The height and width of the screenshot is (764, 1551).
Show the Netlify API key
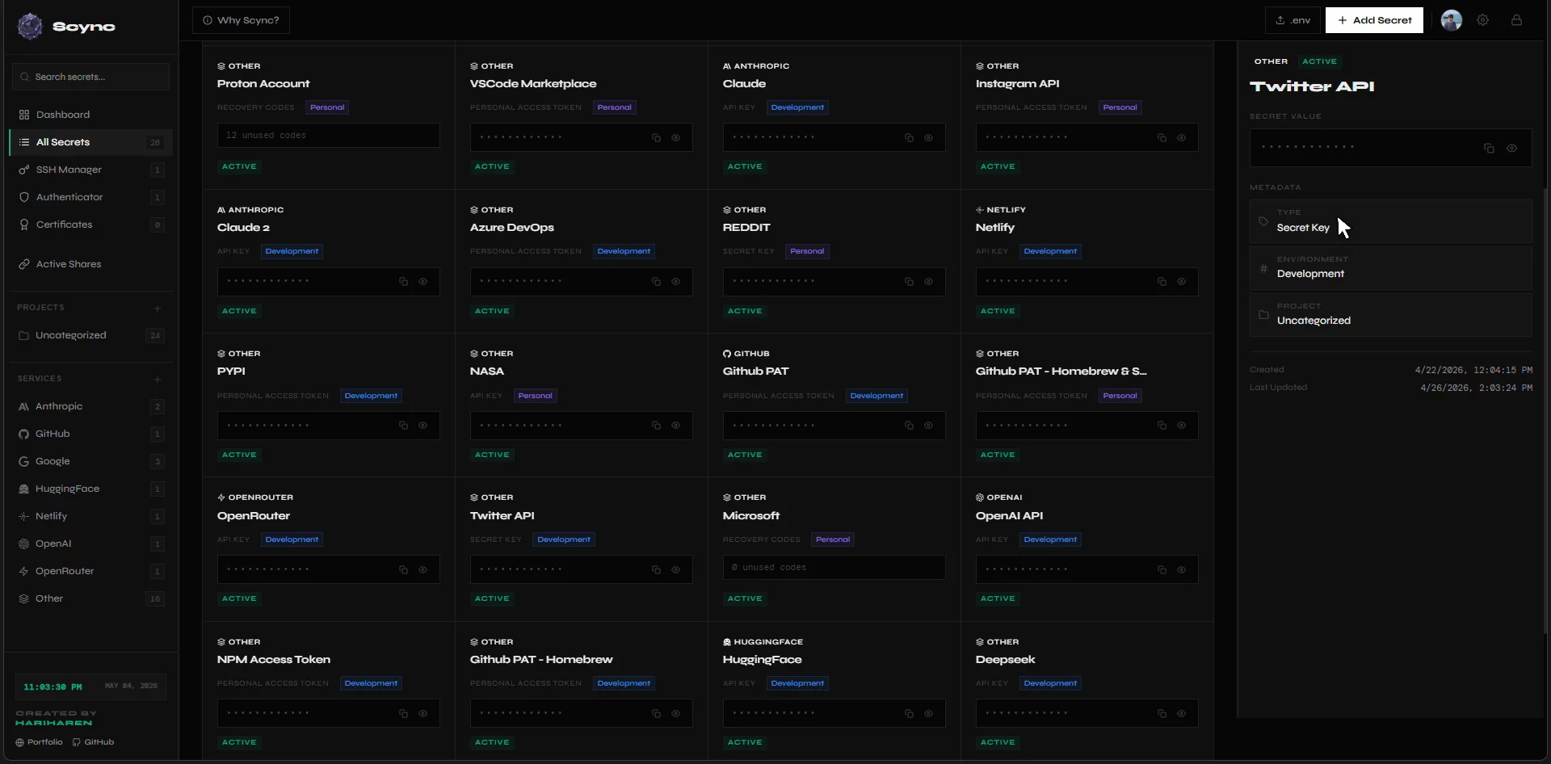1181,282
